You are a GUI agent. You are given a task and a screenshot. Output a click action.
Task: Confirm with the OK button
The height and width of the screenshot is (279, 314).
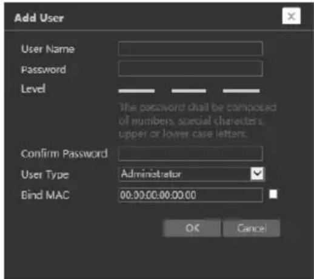(192, 228)
